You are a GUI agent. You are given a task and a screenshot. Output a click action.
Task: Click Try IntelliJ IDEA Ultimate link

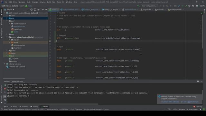(x=170, y=102)
